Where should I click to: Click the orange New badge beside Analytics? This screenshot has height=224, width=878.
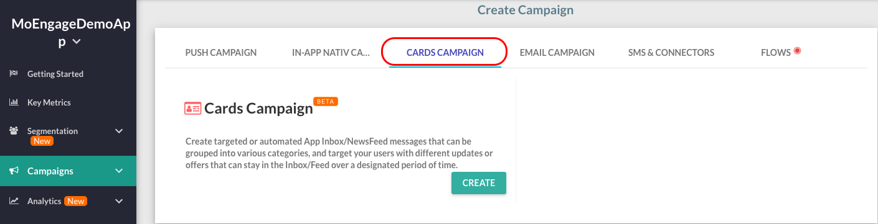click(x=76, y=201)
